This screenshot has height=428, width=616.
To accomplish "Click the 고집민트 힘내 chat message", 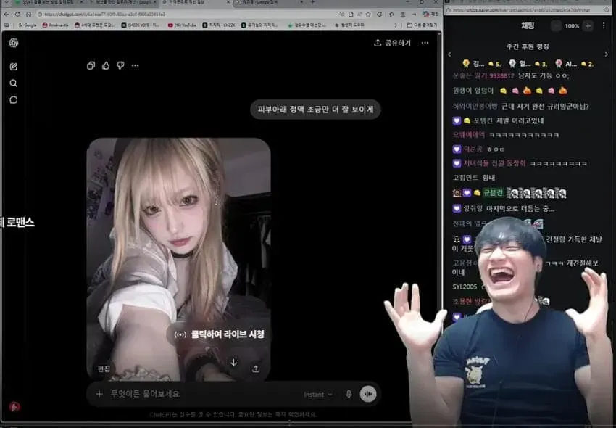I will click(x=474, y=178).
